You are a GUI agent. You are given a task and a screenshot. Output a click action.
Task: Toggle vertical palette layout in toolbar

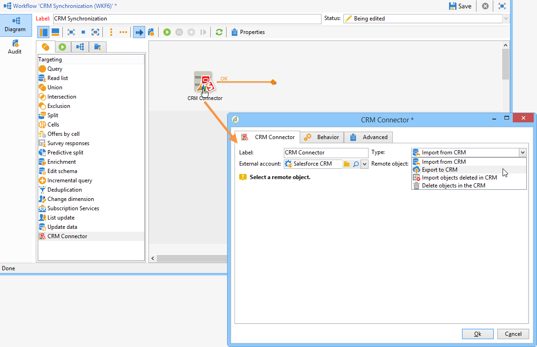(43, 32)
